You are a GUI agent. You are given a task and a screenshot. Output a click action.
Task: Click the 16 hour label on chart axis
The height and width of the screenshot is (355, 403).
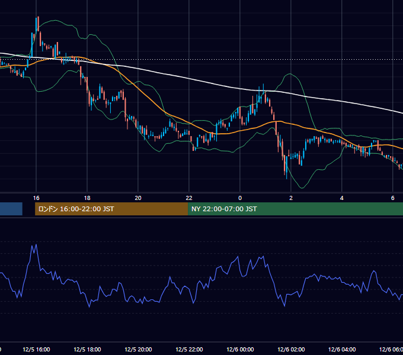(x=36, y=198)
